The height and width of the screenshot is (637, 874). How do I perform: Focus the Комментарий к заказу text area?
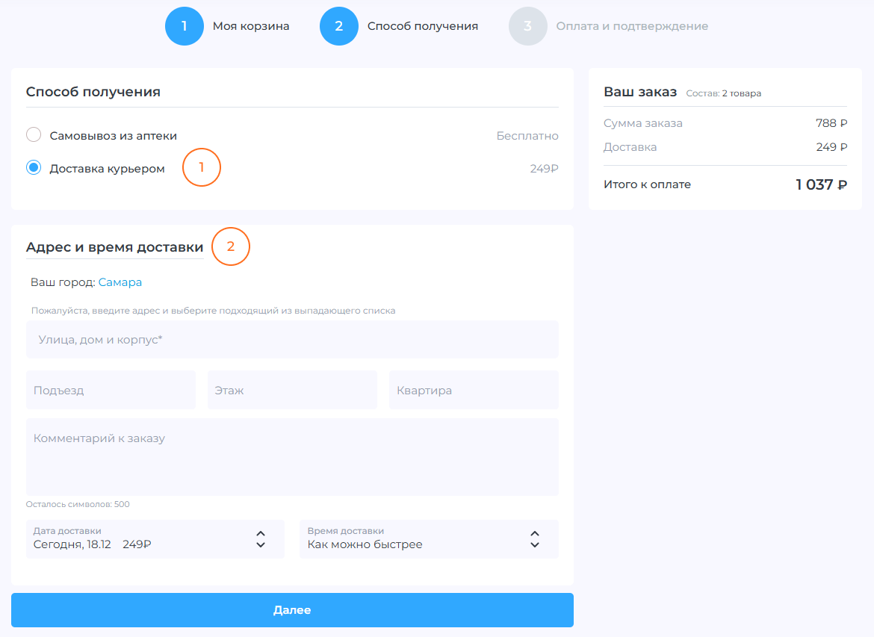coord(292,456)
